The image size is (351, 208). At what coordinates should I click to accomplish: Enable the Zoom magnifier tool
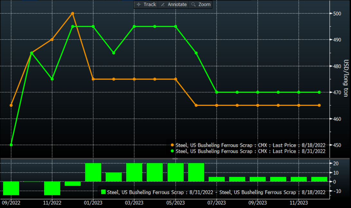[x=201, y=5]
